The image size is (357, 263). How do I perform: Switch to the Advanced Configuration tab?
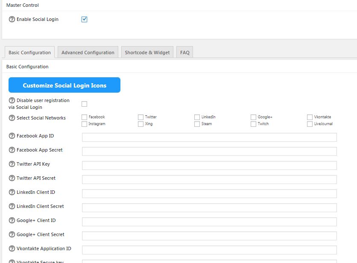point(88,52)
